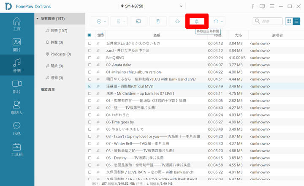The image size is (304, 186).
Task: Uncheck the 汪蘇瀧 有點甜 song checkbox
Action: point(90,86)
